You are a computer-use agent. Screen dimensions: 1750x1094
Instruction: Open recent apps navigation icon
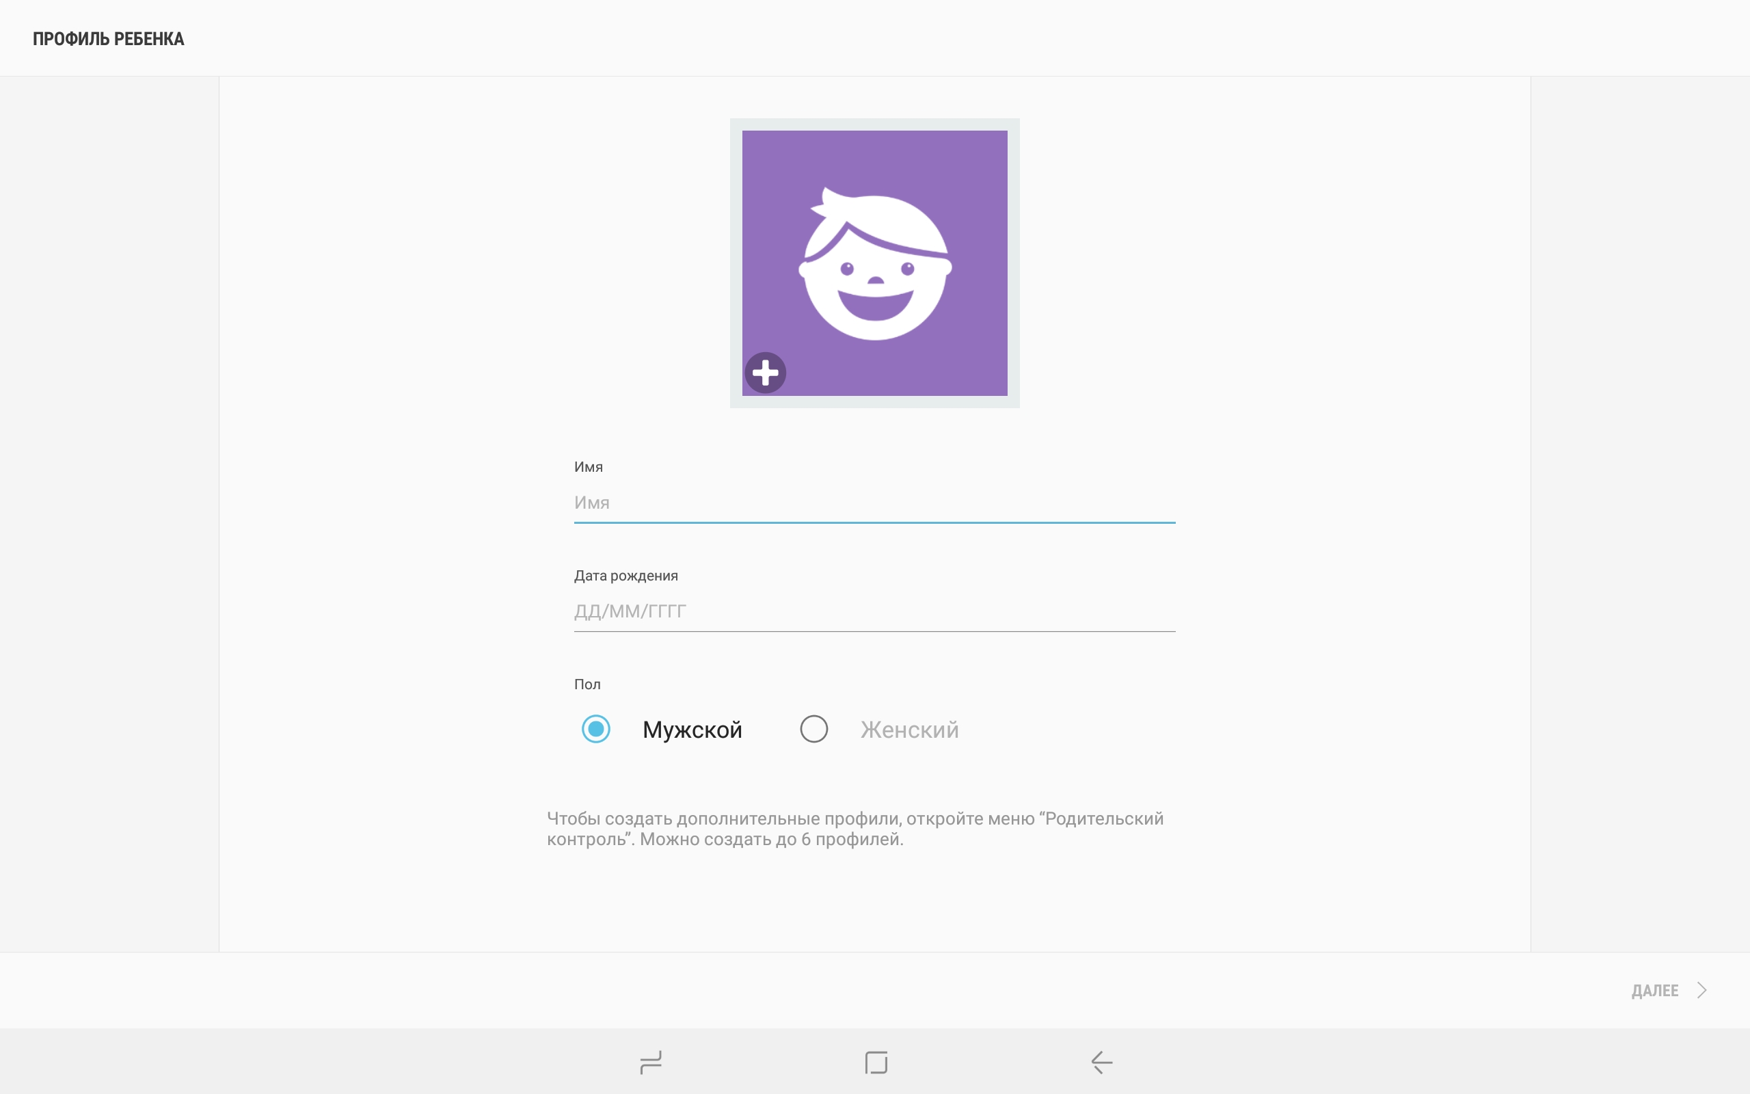tap(650, 1062)
